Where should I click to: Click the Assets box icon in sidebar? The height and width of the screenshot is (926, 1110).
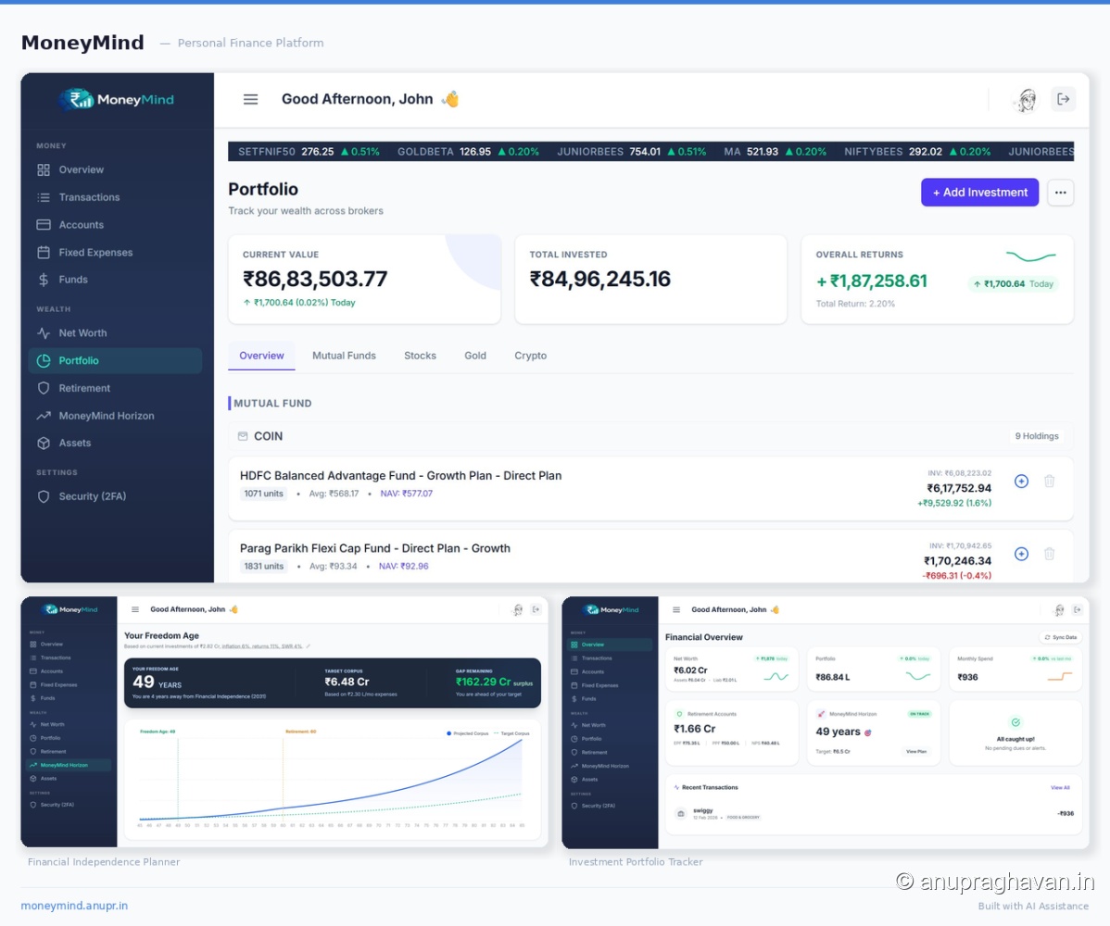44,443
